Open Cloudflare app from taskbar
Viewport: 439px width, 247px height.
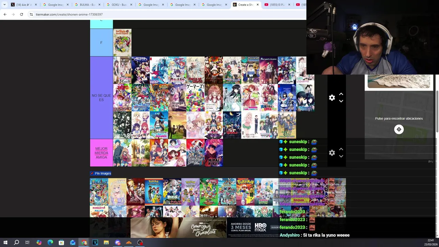(129, 243)
